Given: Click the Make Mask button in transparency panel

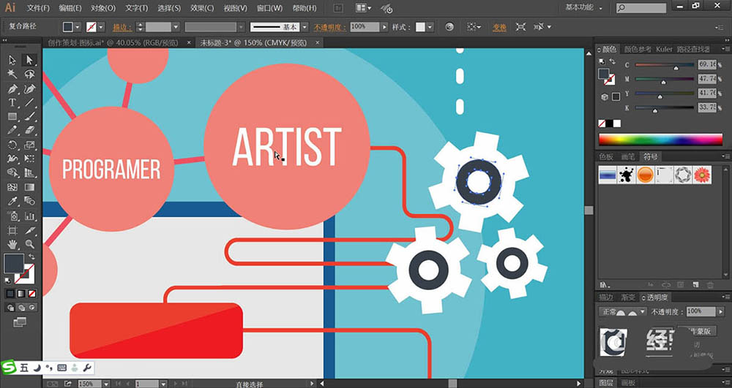Looking at the screenshot, I should [697, 331].
